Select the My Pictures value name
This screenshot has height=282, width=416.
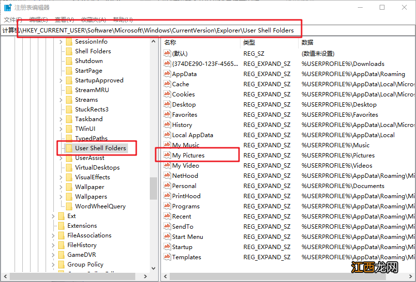click(189, 156)
